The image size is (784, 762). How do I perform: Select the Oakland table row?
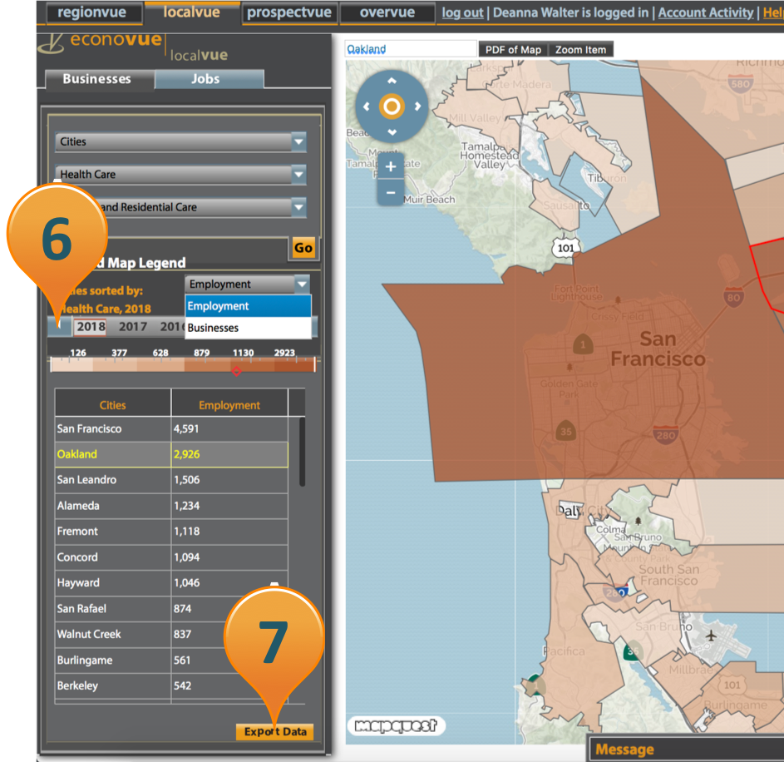tap(171, 454)
